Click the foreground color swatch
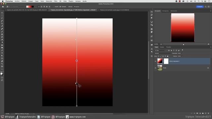The width and height of the screenshot is (212, 119). [1, 74]
